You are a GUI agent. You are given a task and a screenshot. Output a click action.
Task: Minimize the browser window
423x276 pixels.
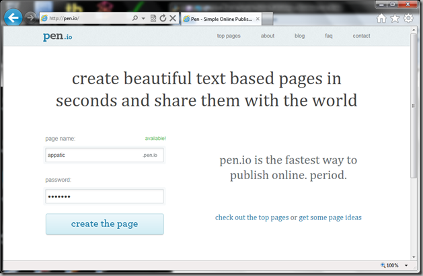pos(381,4)
